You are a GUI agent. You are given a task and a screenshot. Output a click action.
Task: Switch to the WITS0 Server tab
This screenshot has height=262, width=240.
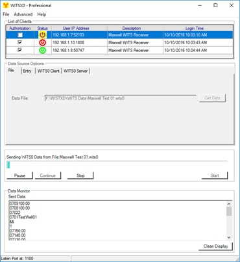[75, 71]
